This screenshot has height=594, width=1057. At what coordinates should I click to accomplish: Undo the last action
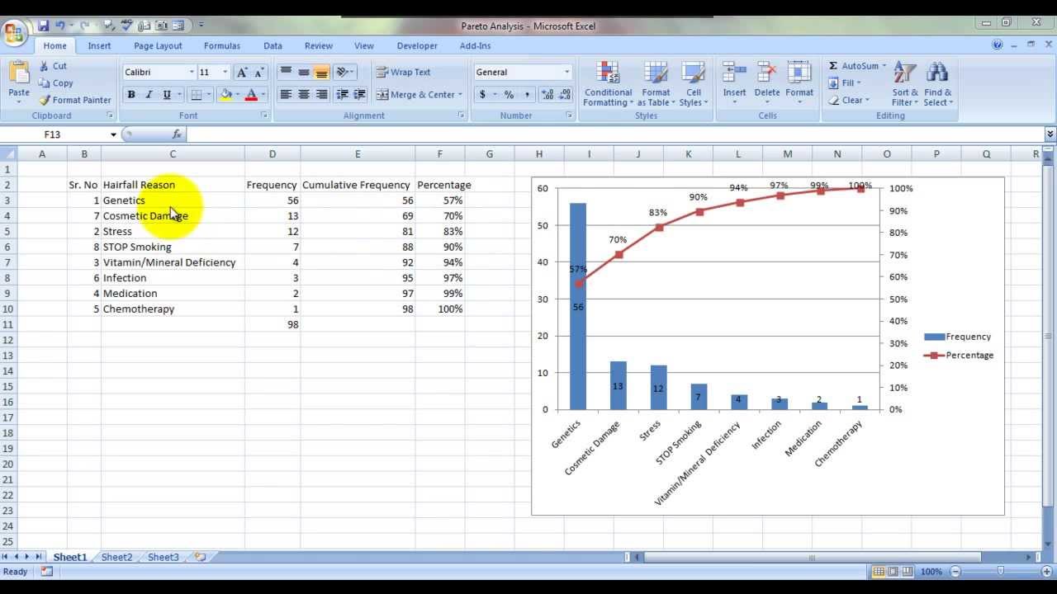pyautogui.click(x=60, y=26)
